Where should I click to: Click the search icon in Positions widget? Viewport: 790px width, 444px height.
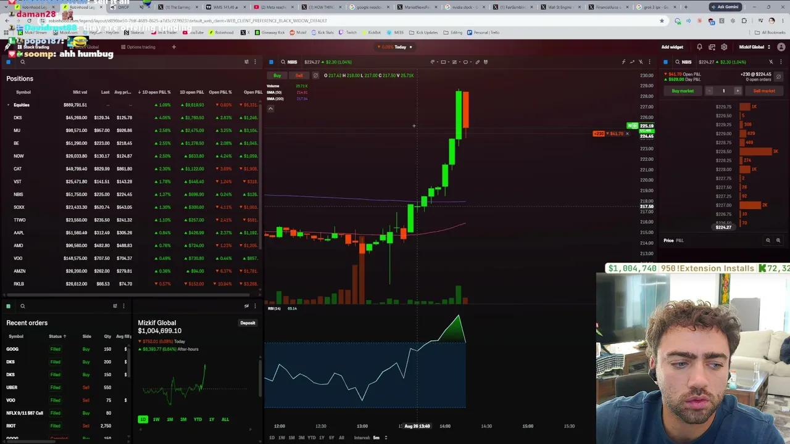tap(22, 62)
